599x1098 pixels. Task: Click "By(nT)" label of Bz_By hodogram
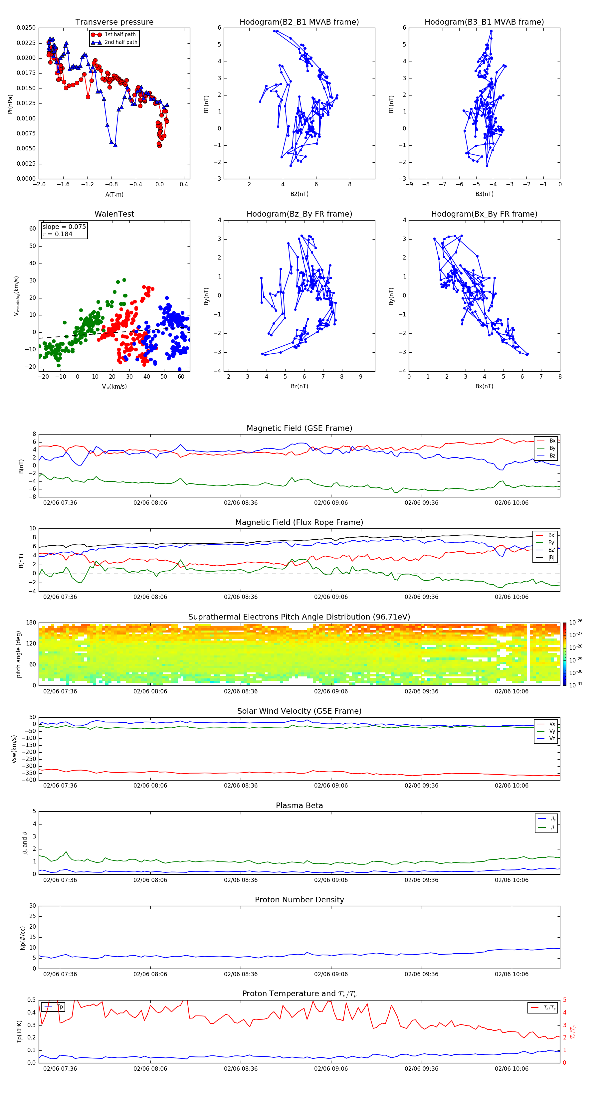pos(206,296)
